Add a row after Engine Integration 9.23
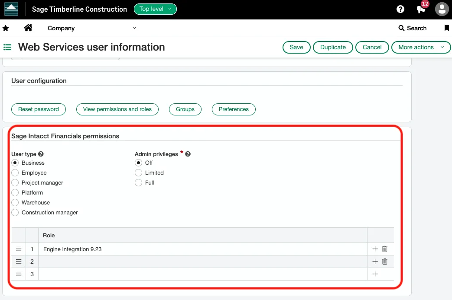452x300 pixels. click(x=375, y=249)
